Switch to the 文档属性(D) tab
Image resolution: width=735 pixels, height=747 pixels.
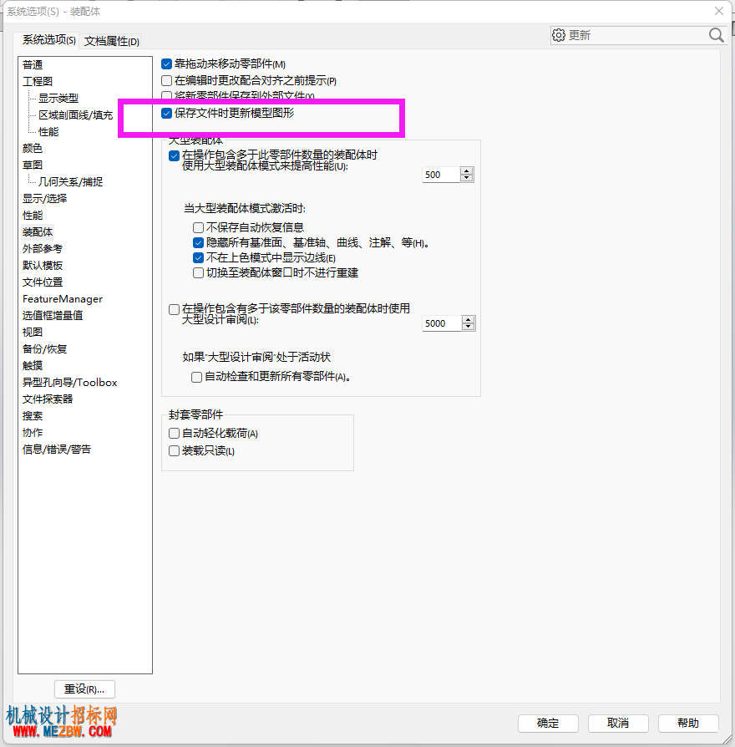pyautogui.click(x=112, y=42)
